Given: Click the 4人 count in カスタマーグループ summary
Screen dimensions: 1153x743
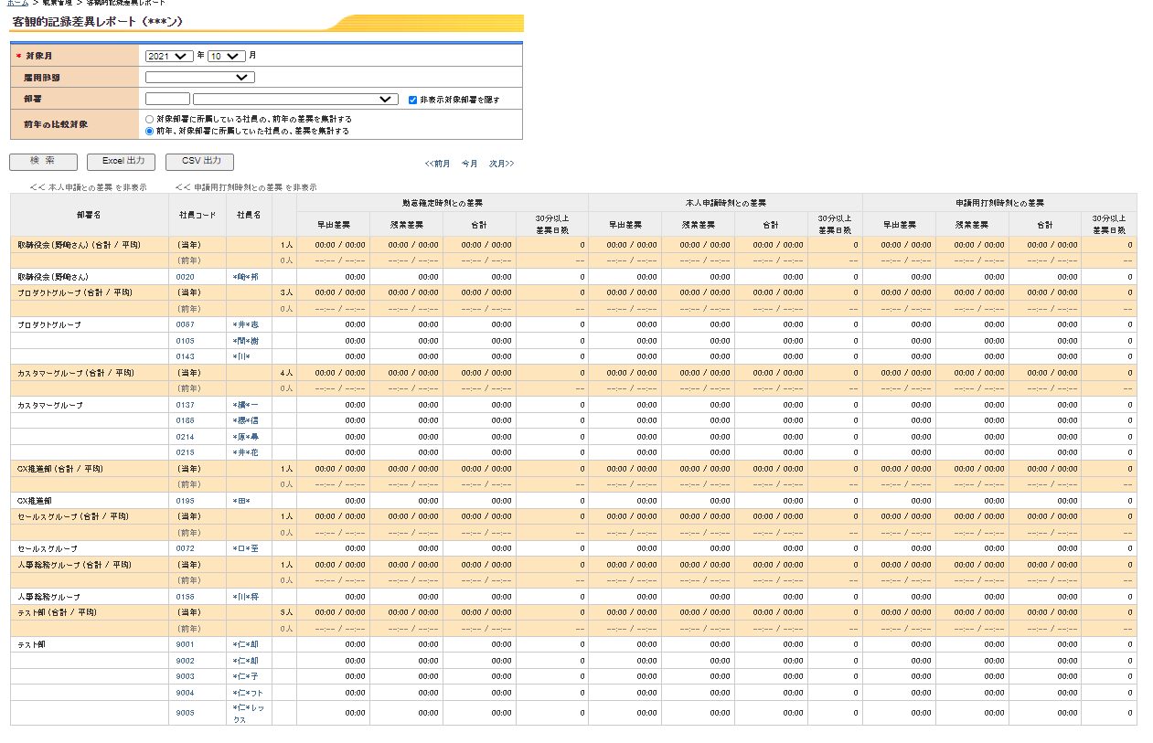Looking at the screenshot, I should pos(286,373).
